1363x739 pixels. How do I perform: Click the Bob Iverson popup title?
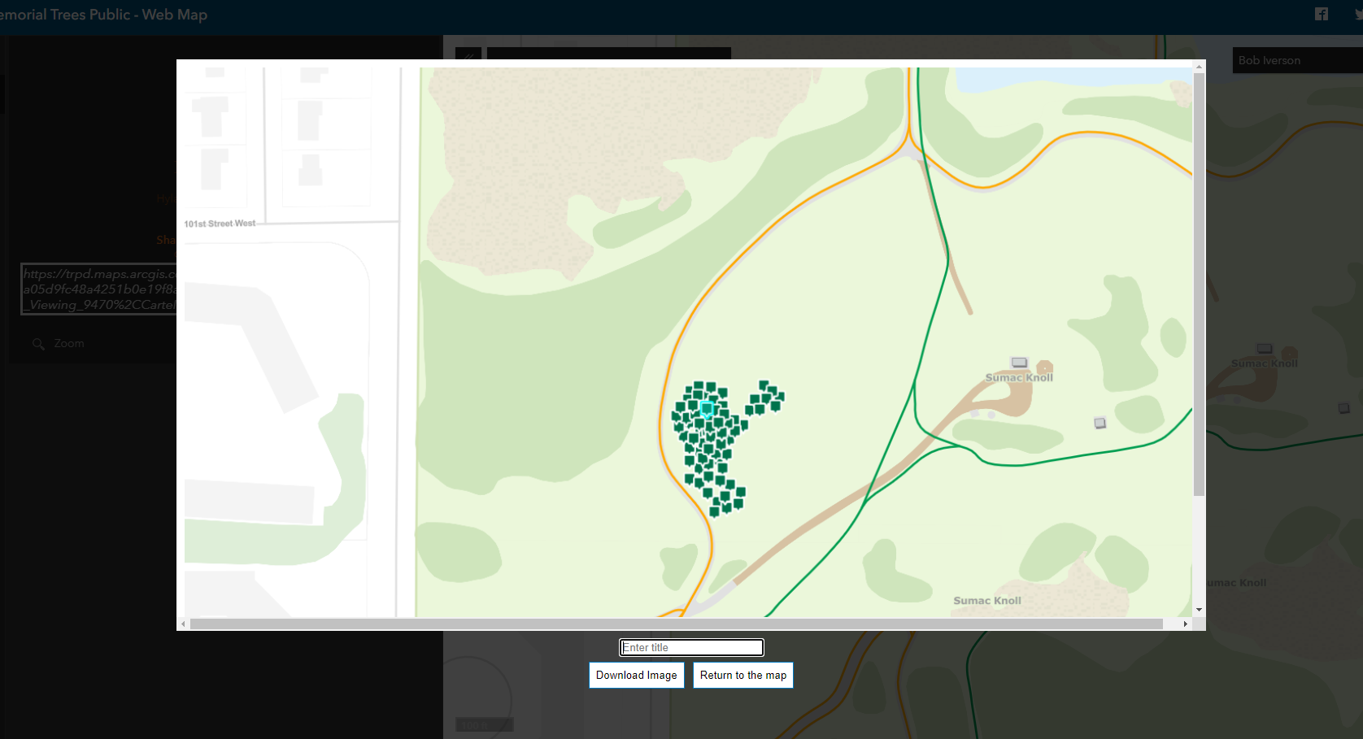[x=1269, y=60]
